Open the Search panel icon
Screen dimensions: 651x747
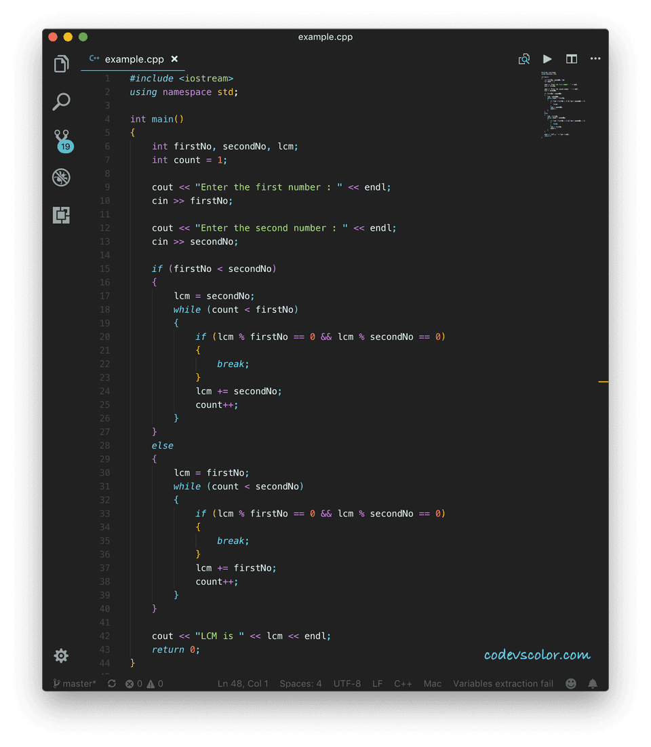coord(61,101)
